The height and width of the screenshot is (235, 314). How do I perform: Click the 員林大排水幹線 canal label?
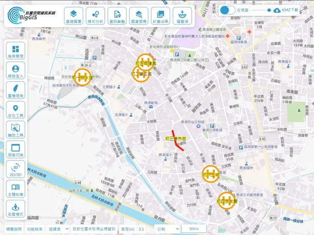[x=102, y=200]
